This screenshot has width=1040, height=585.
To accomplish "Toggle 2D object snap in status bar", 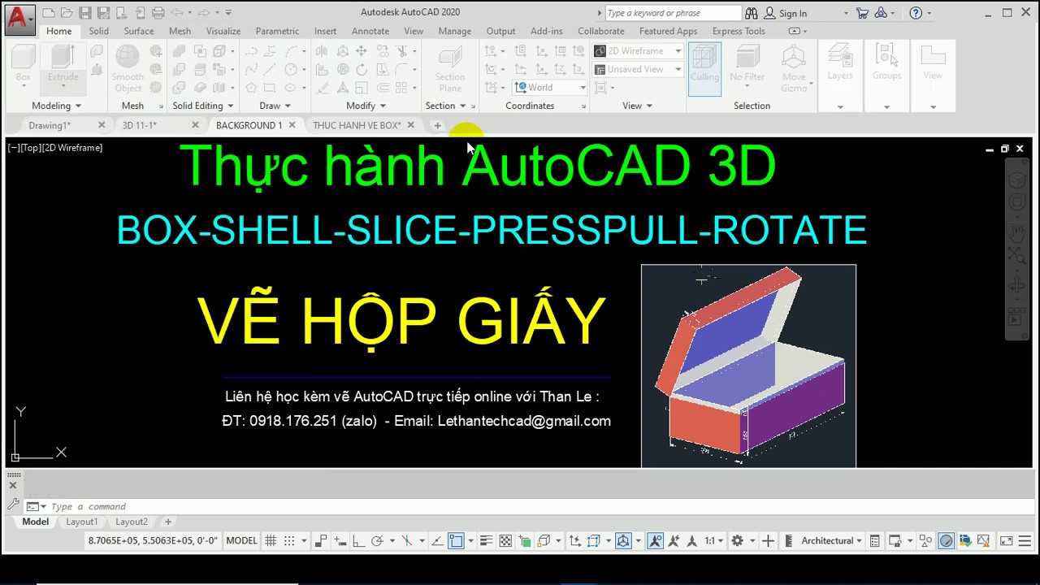I will point(456,541).
